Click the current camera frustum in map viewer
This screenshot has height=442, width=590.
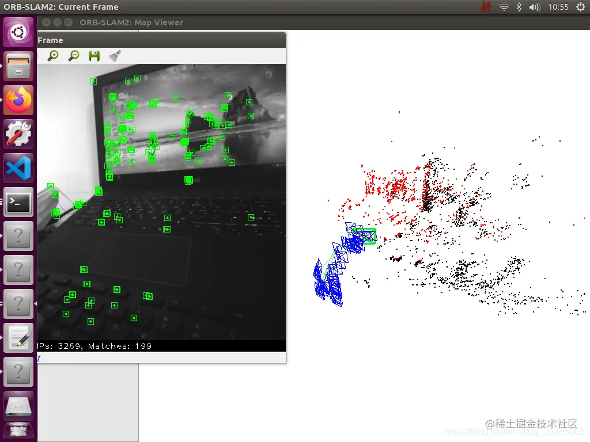364,237
